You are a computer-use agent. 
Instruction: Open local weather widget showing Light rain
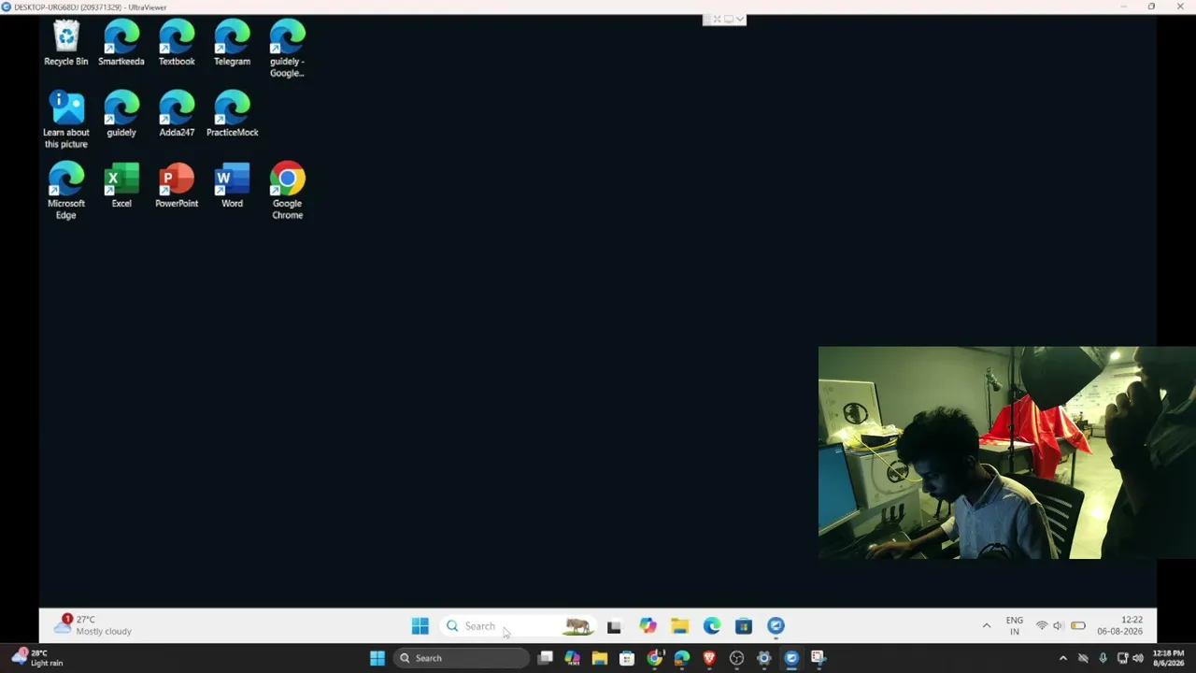tap(36, 658)
